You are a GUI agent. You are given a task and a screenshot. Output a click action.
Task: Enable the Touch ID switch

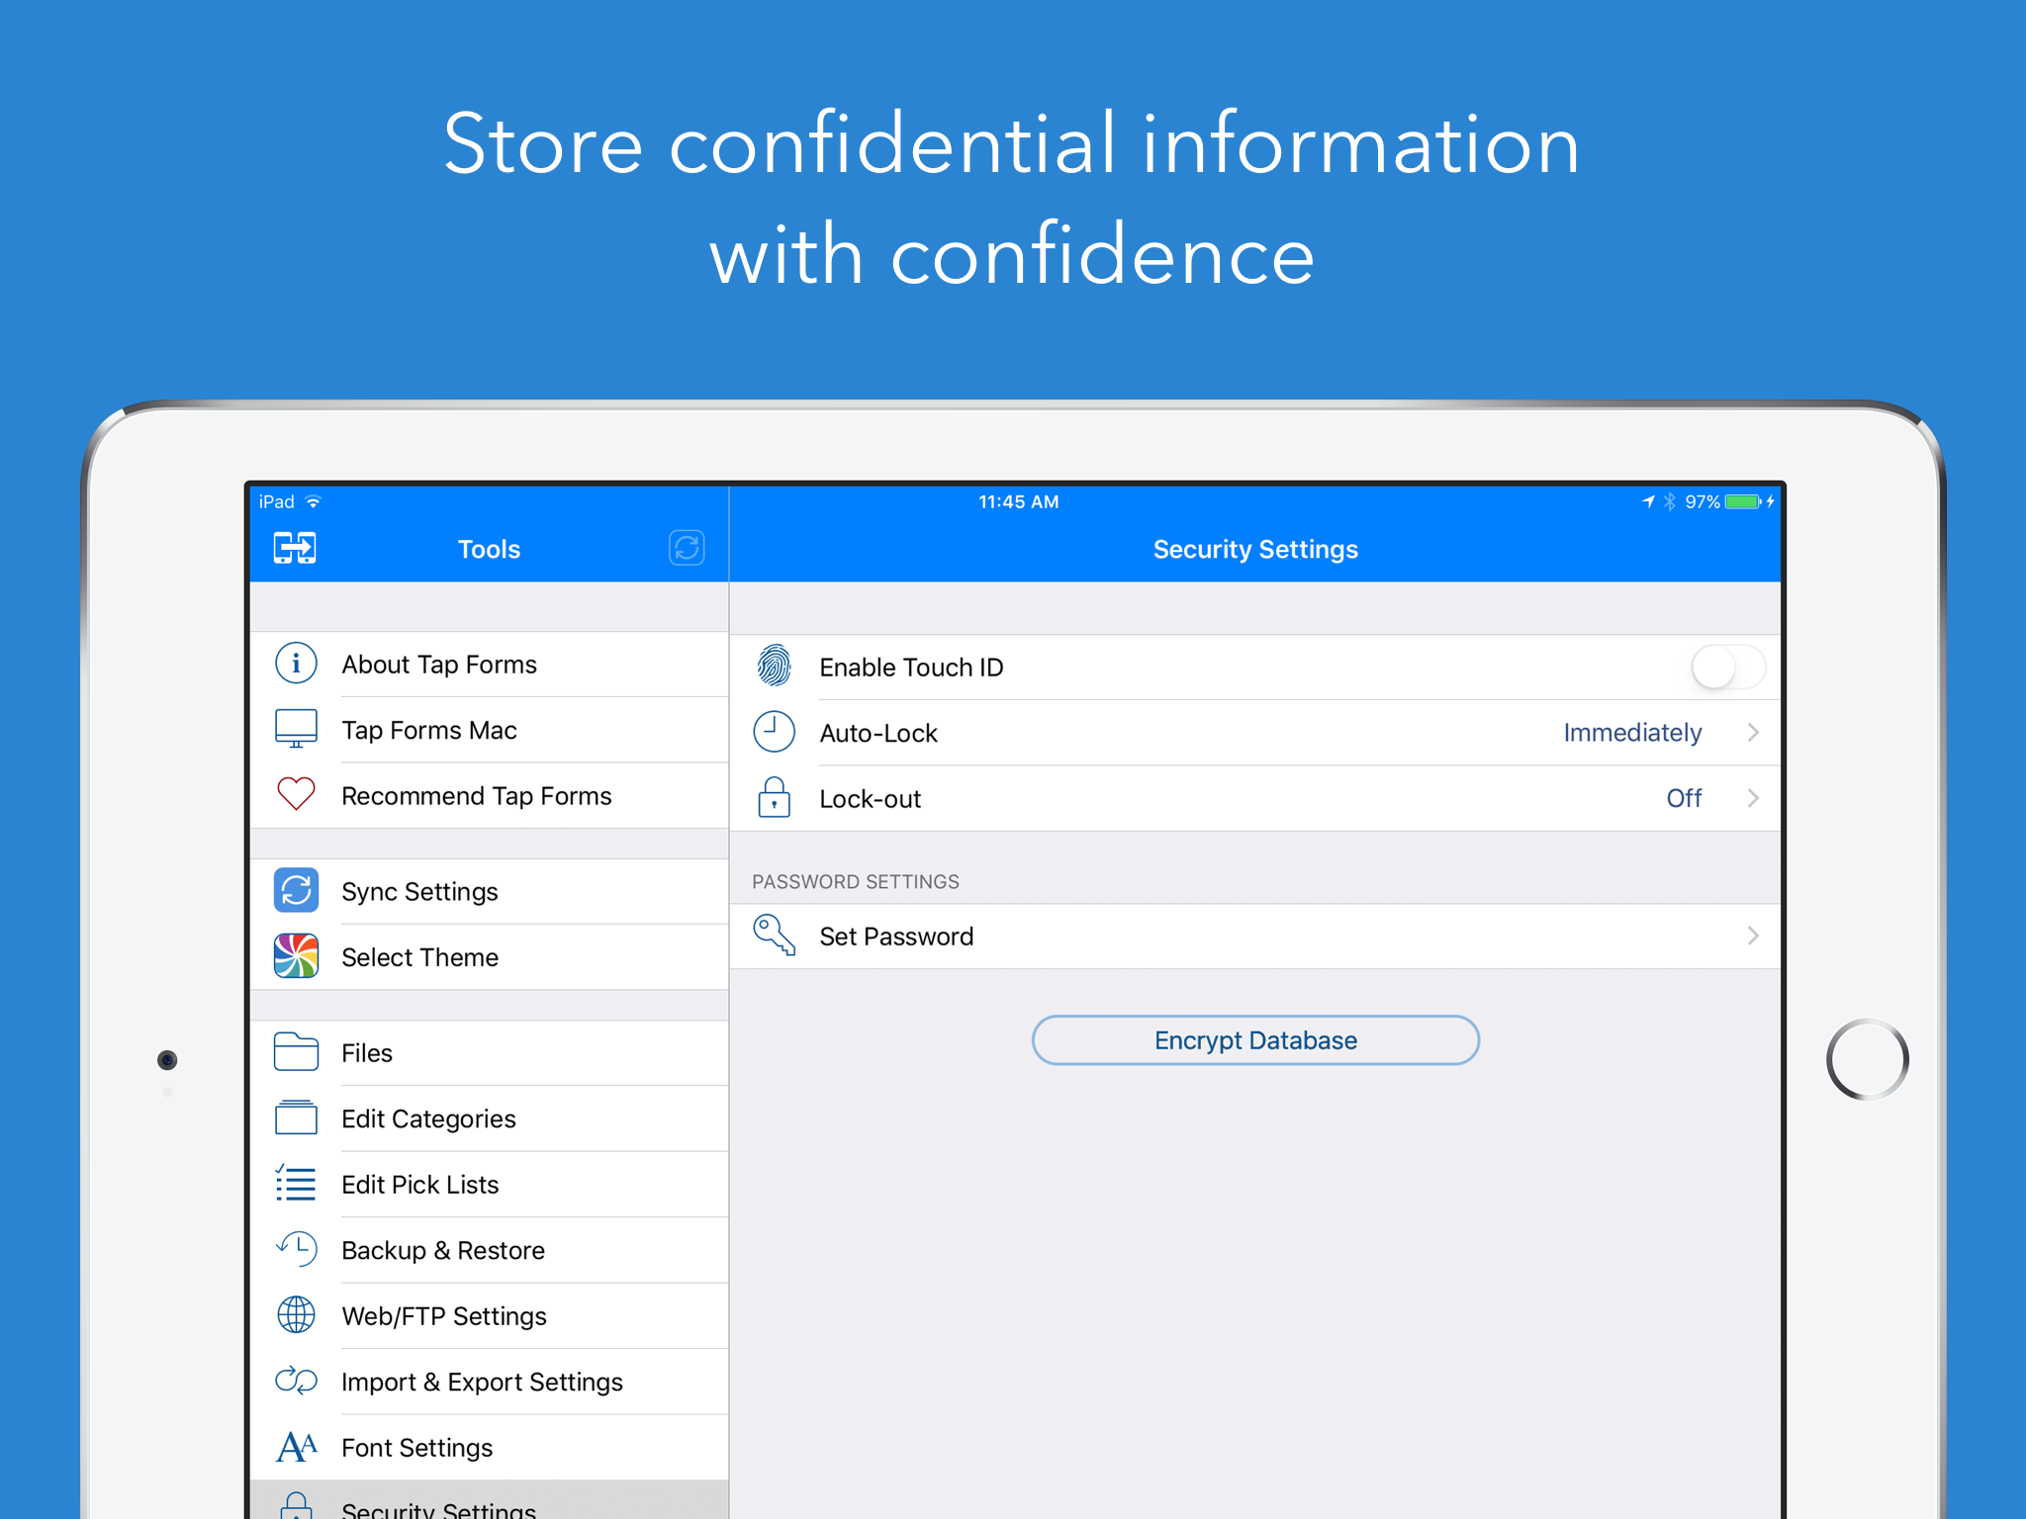1726,668
